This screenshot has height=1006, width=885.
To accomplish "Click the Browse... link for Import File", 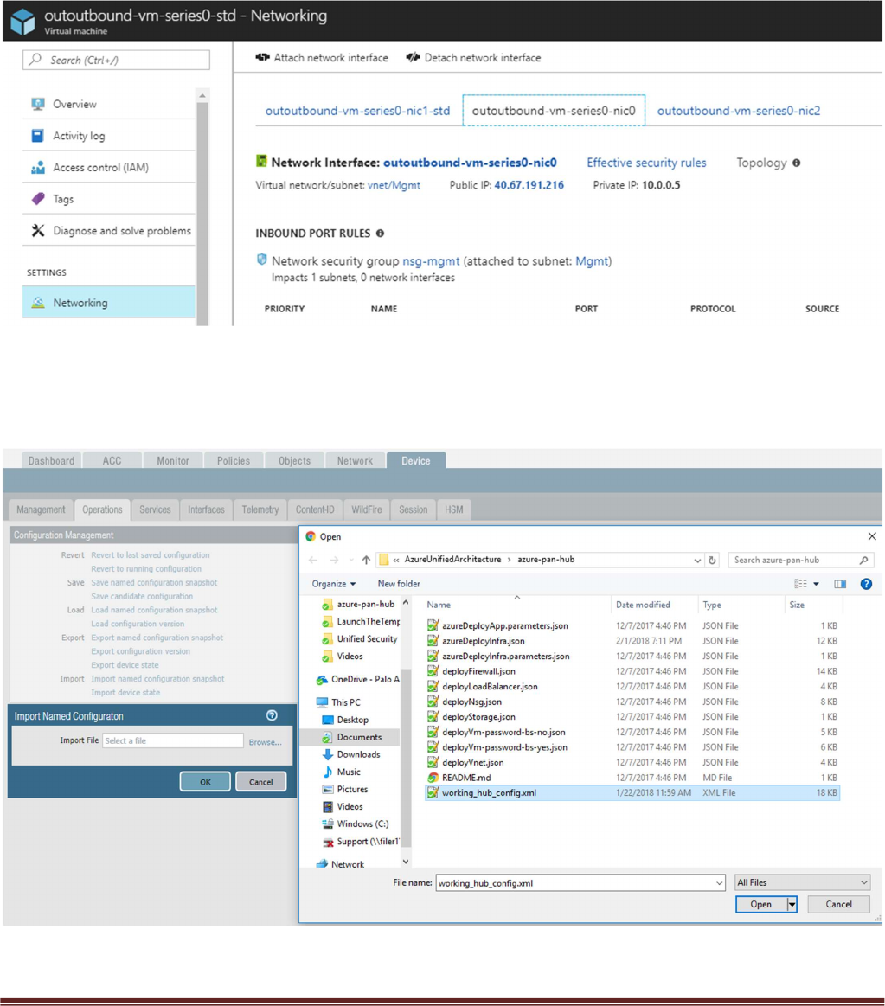I will click(x=265, y=741).
